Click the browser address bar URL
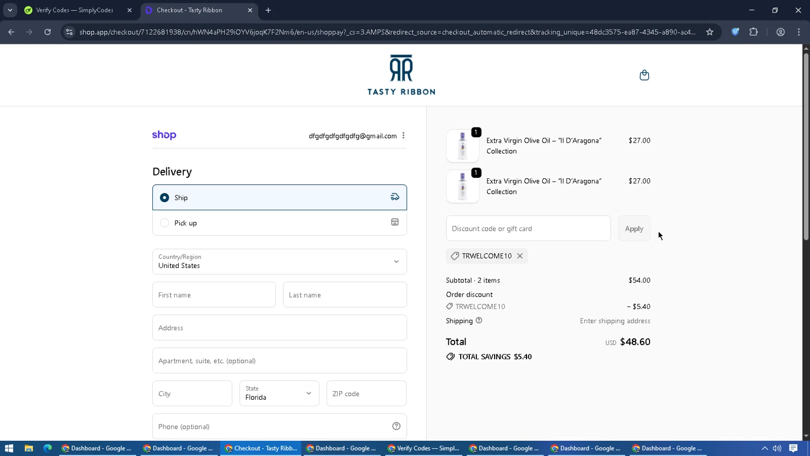 (387, 32)
